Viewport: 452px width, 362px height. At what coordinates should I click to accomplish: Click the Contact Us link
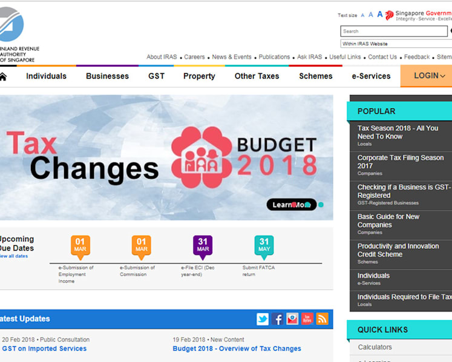[382, 57]
